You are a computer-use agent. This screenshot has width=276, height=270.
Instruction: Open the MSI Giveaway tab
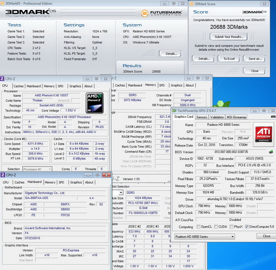[x=237, y=117]
